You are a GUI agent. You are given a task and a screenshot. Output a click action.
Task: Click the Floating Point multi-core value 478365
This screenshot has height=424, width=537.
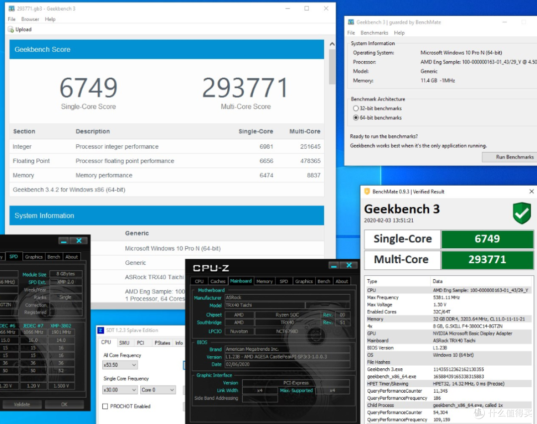[310, 161]
